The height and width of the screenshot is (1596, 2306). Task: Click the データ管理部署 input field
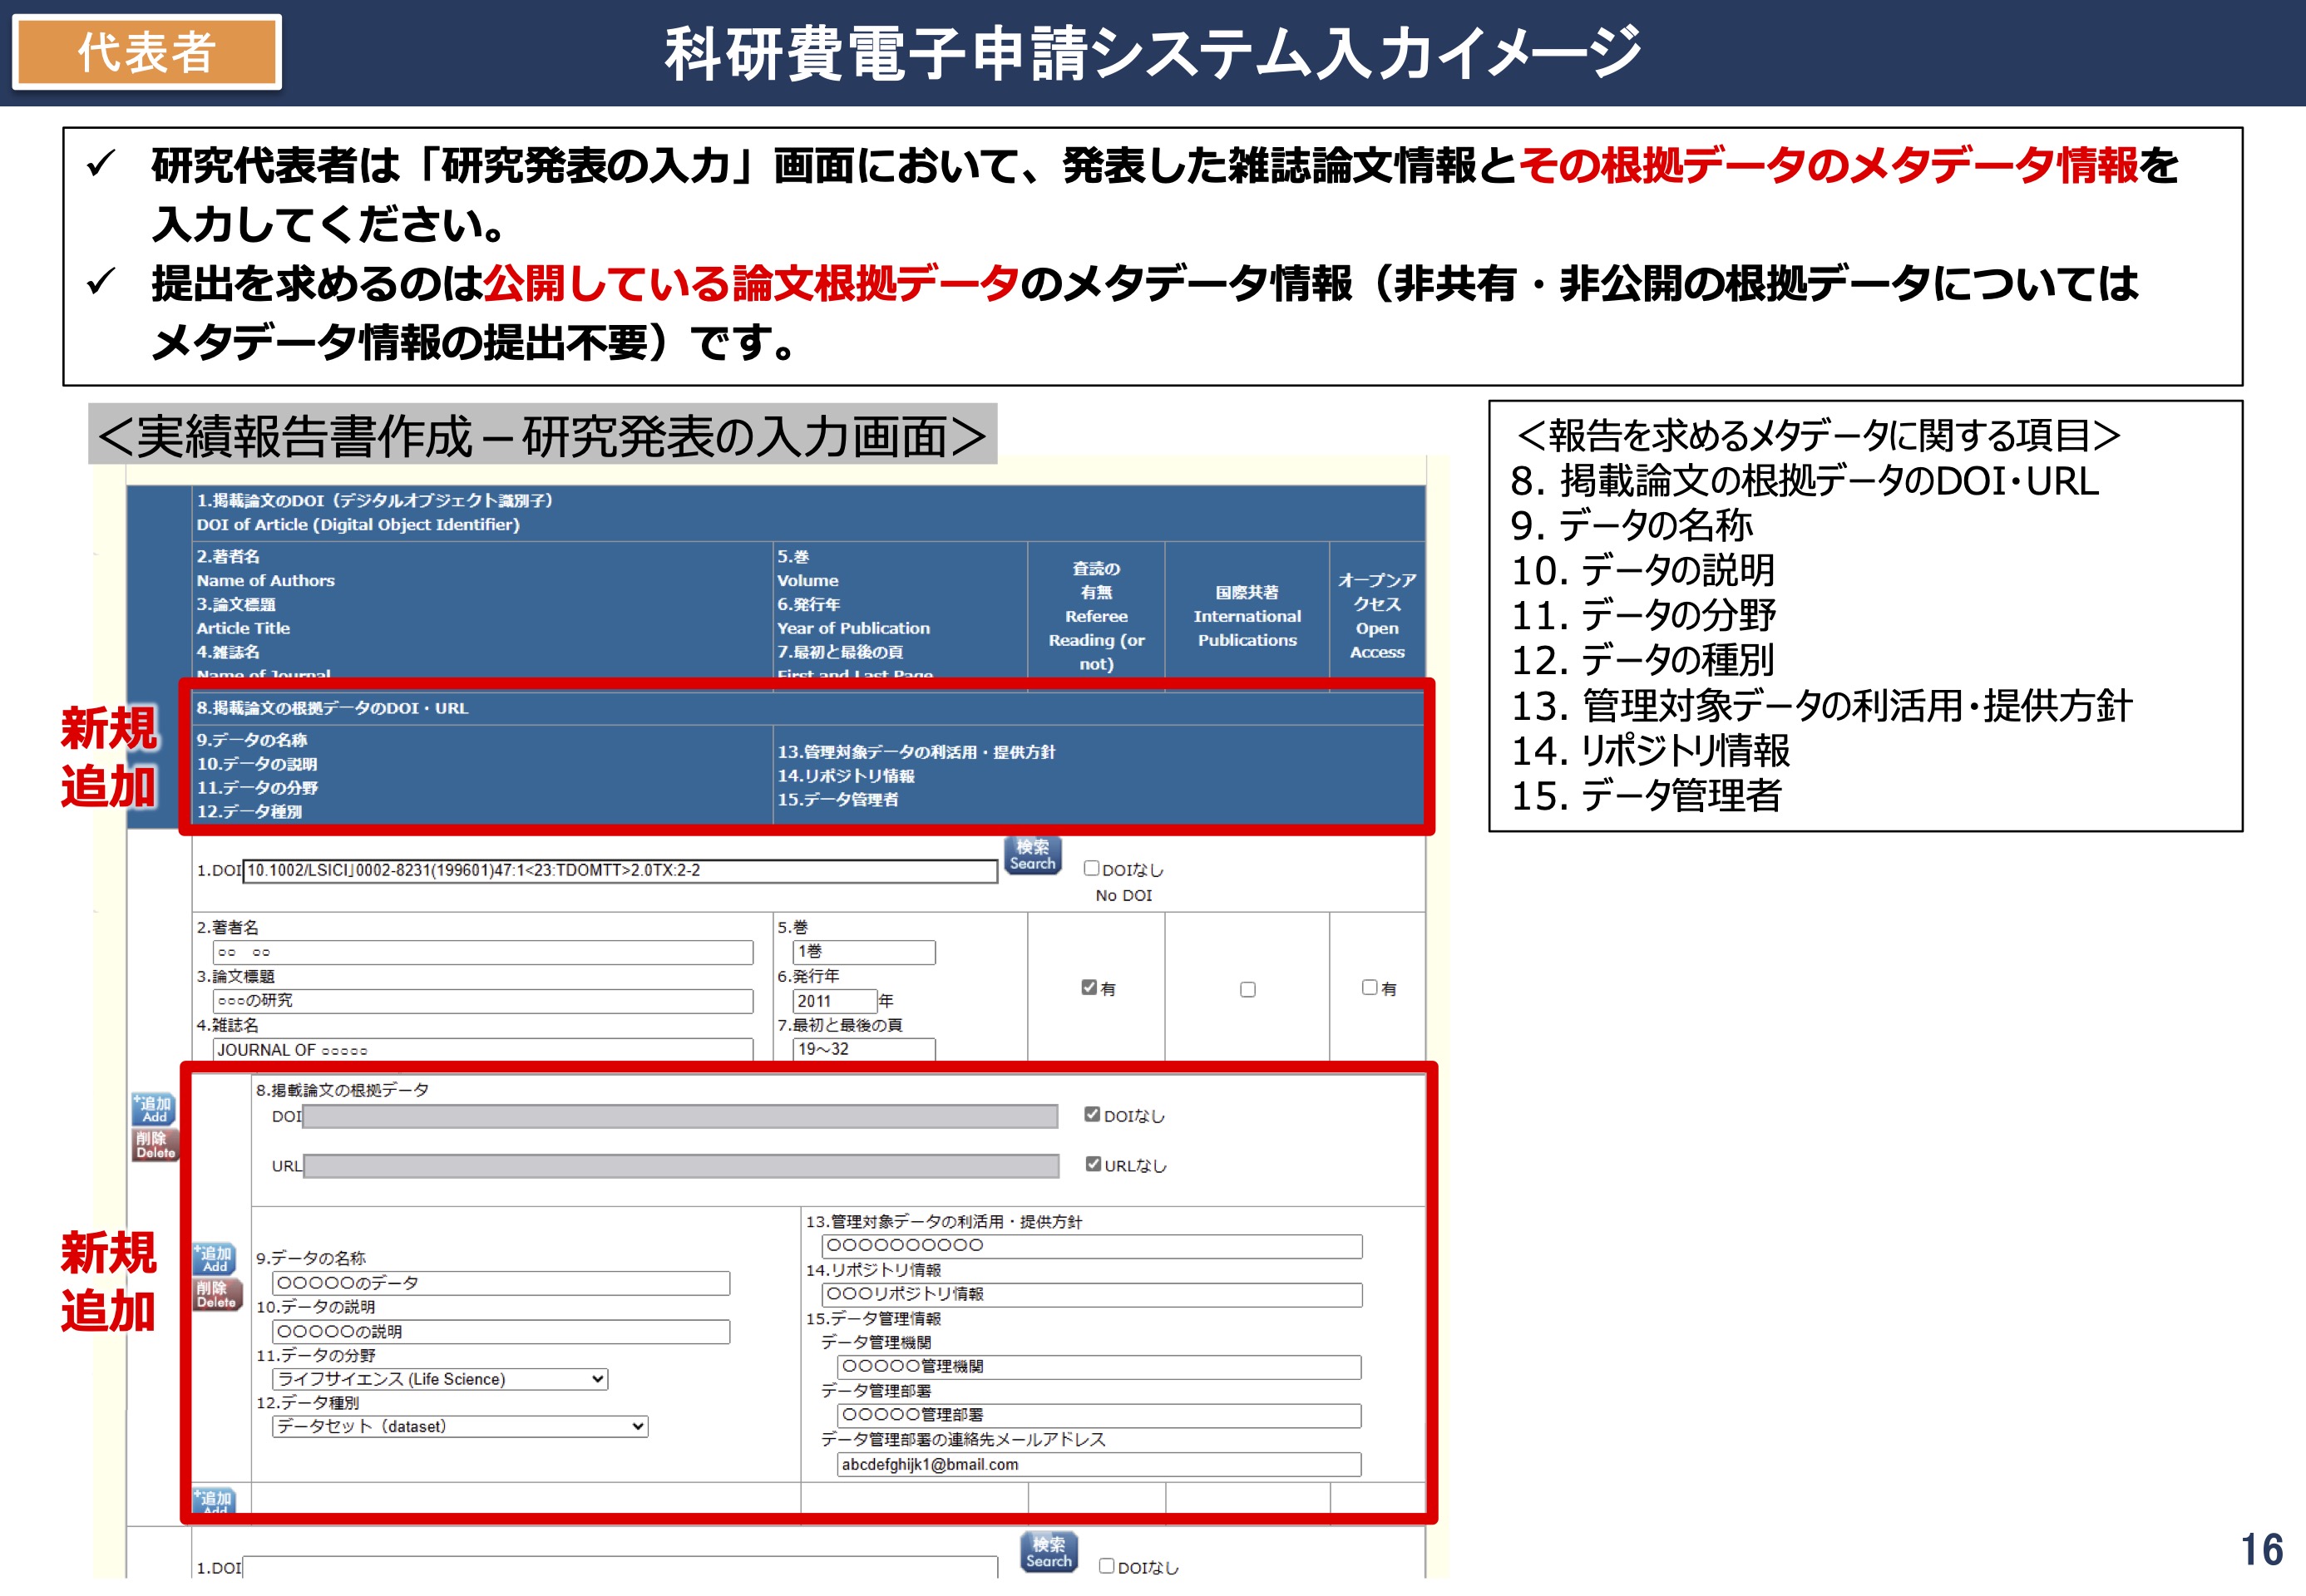click(1099, 1415)
